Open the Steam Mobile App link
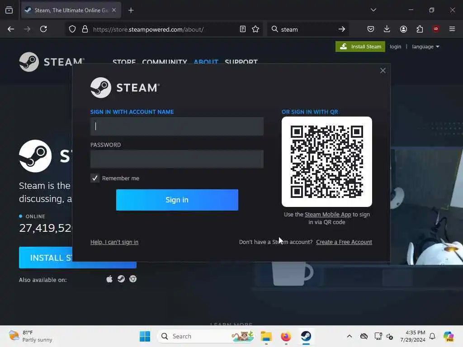The image size is (463, 347). (x=328, y=215)
